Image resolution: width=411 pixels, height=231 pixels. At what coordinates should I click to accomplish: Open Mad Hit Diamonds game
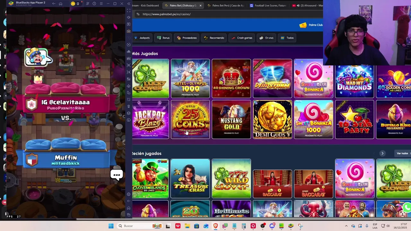[354, 81]
